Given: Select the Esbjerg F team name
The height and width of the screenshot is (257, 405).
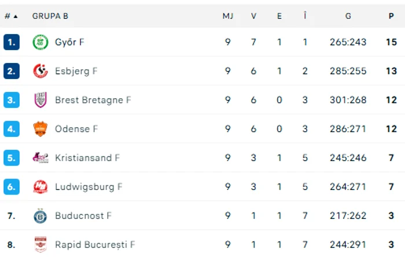Looking at the screenshot, I should [x=76, y=71].
